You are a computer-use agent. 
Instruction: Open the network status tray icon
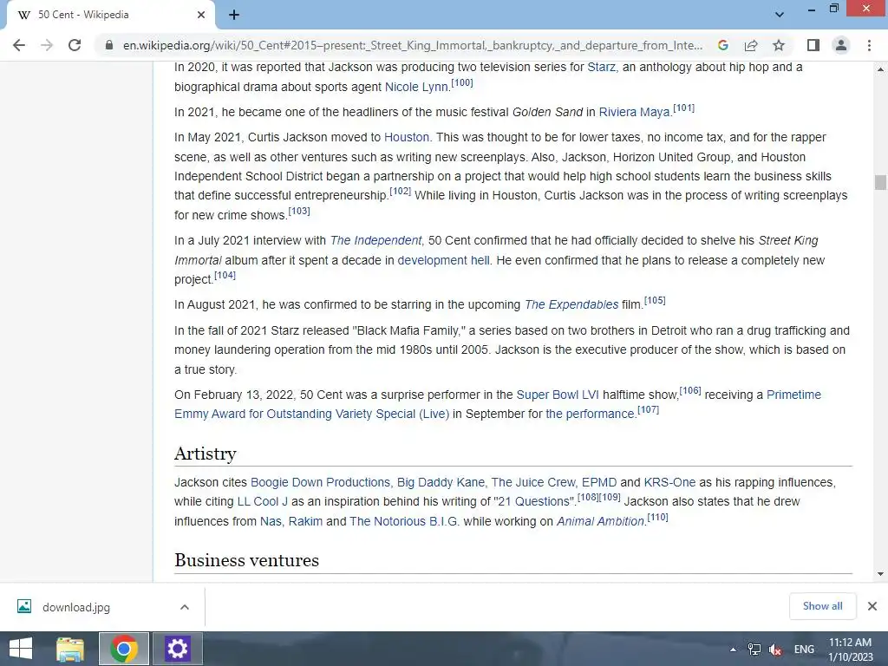(754, 650)
